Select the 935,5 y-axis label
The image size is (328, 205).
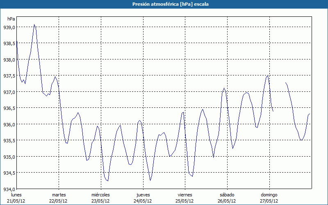[x=9, y=141]
